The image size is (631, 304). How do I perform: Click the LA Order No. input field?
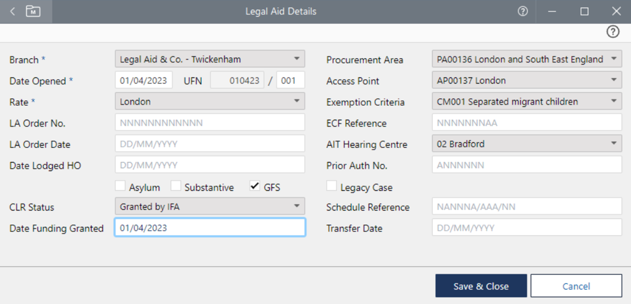pos(210,123)
